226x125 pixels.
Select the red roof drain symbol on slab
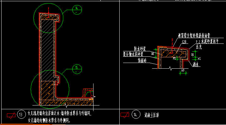[87, 93]
